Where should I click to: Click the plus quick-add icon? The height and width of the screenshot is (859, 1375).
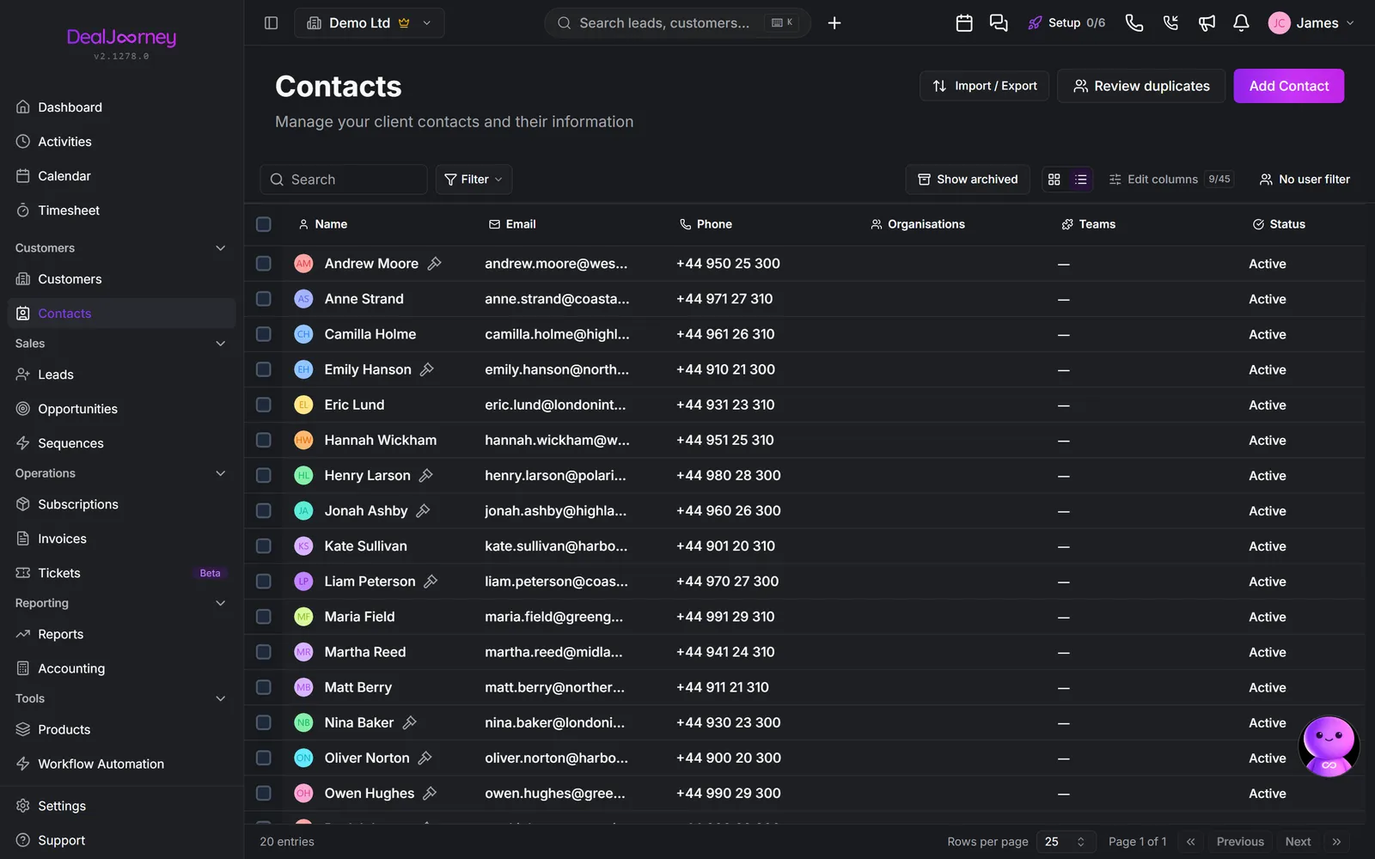pyautogui.click(x=834, y=23)
